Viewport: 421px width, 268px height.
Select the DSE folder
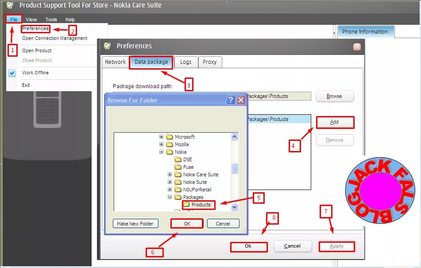[183, 159]
